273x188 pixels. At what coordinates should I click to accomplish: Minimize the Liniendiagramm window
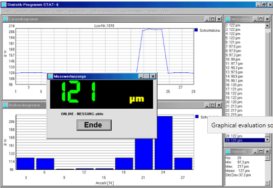[207, 19]
